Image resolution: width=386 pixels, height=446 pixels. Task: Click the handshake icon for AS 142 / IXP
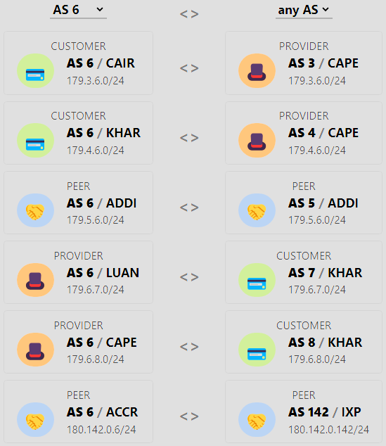click(257, 419)
